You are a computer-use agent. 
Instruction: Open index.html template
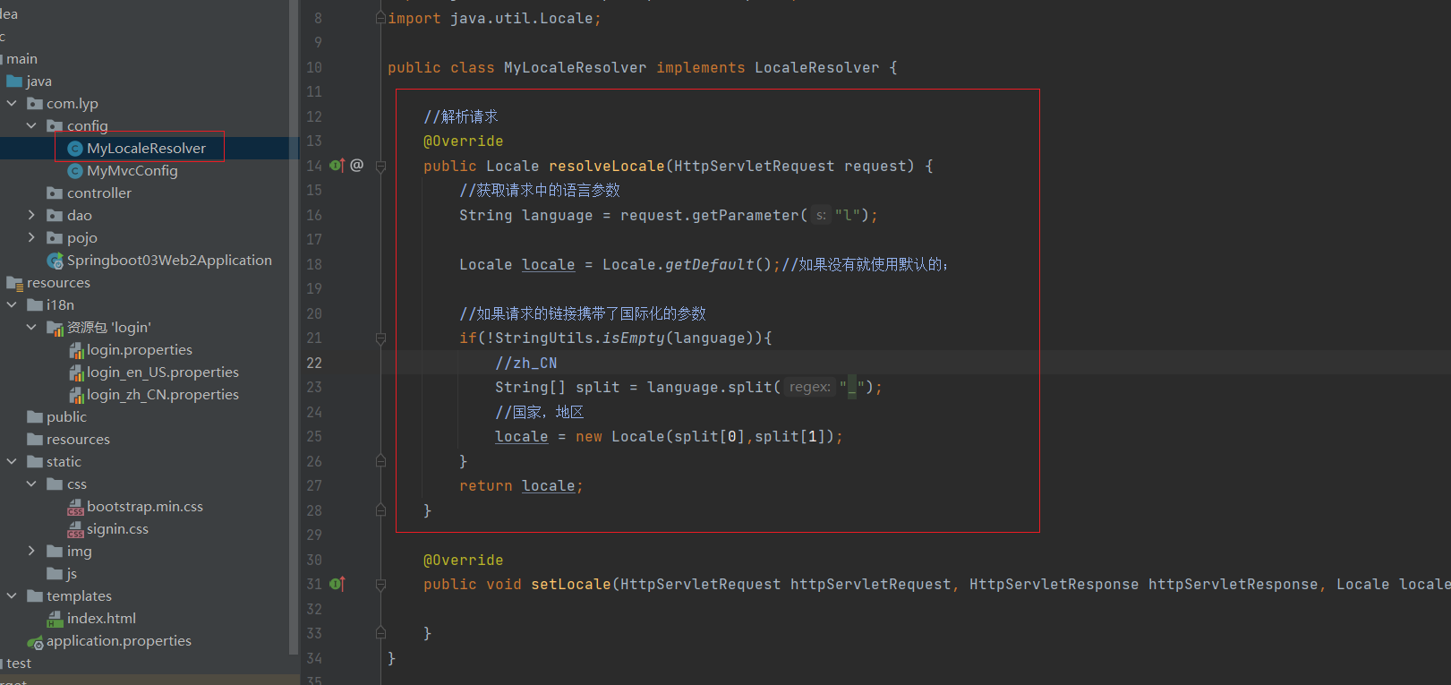point(101,619)
